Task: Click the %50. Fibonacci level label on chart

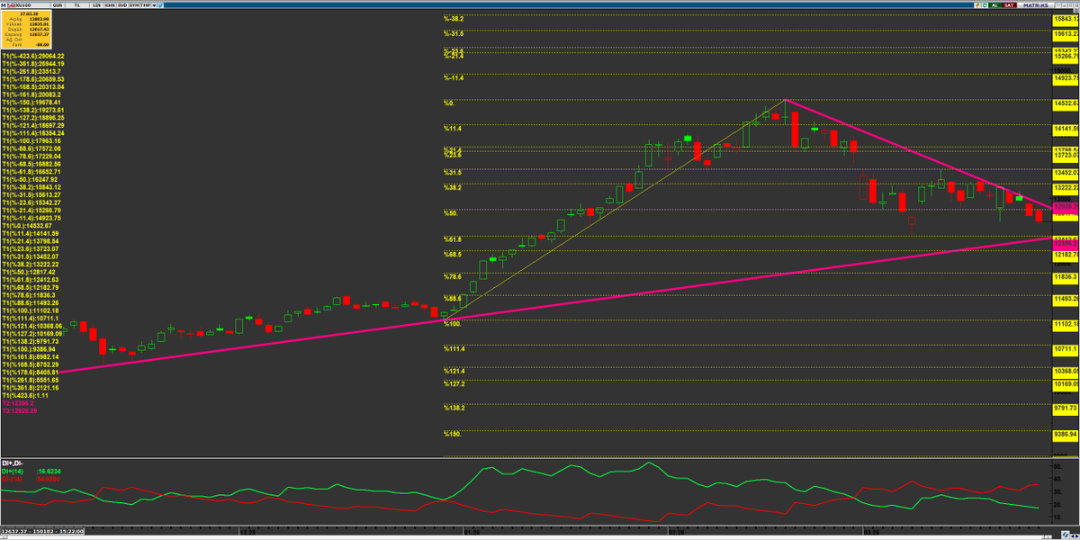Action: coord(451,213)
